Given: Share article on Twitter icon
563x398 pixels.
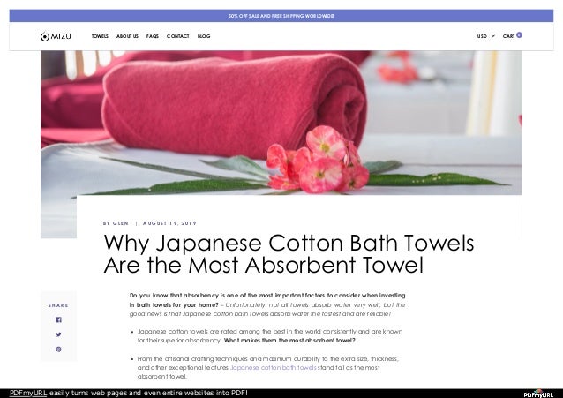Looking at the screenshot, I should tap(58, 334).
